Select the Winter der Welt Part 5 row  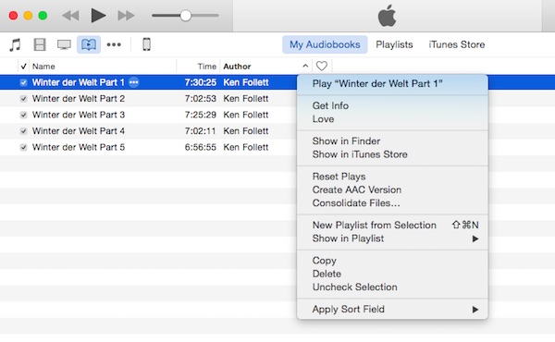pyautogui.click(x=149, y=148)
